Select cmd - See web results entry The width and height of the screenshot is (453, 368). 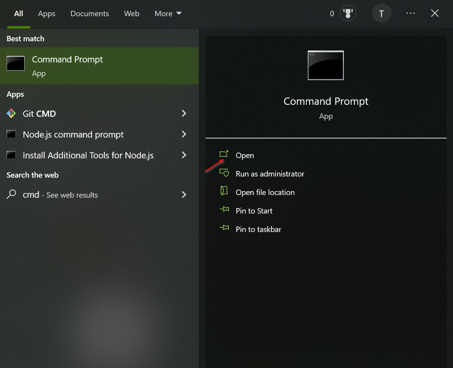tap(100, 195)
